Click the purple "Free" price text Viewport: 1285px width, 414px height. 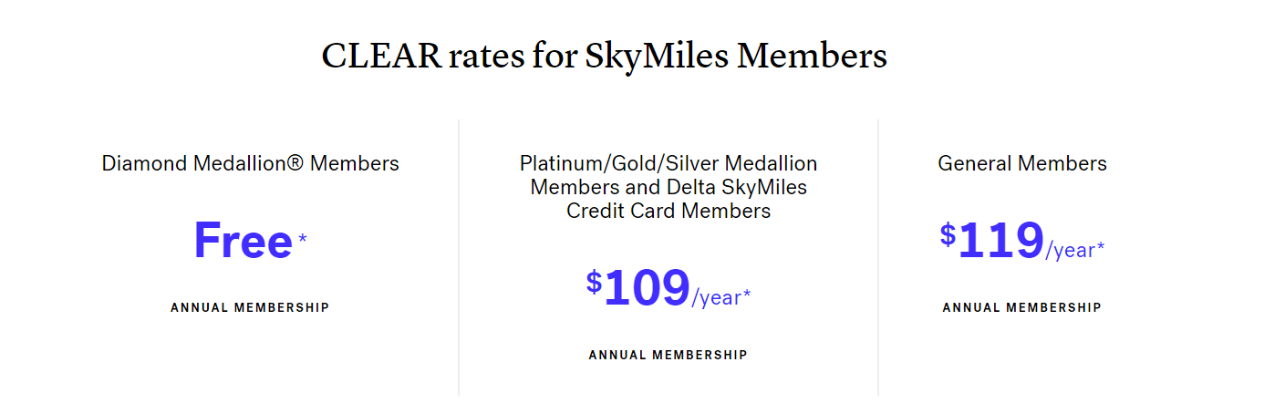tap(243, 241)
